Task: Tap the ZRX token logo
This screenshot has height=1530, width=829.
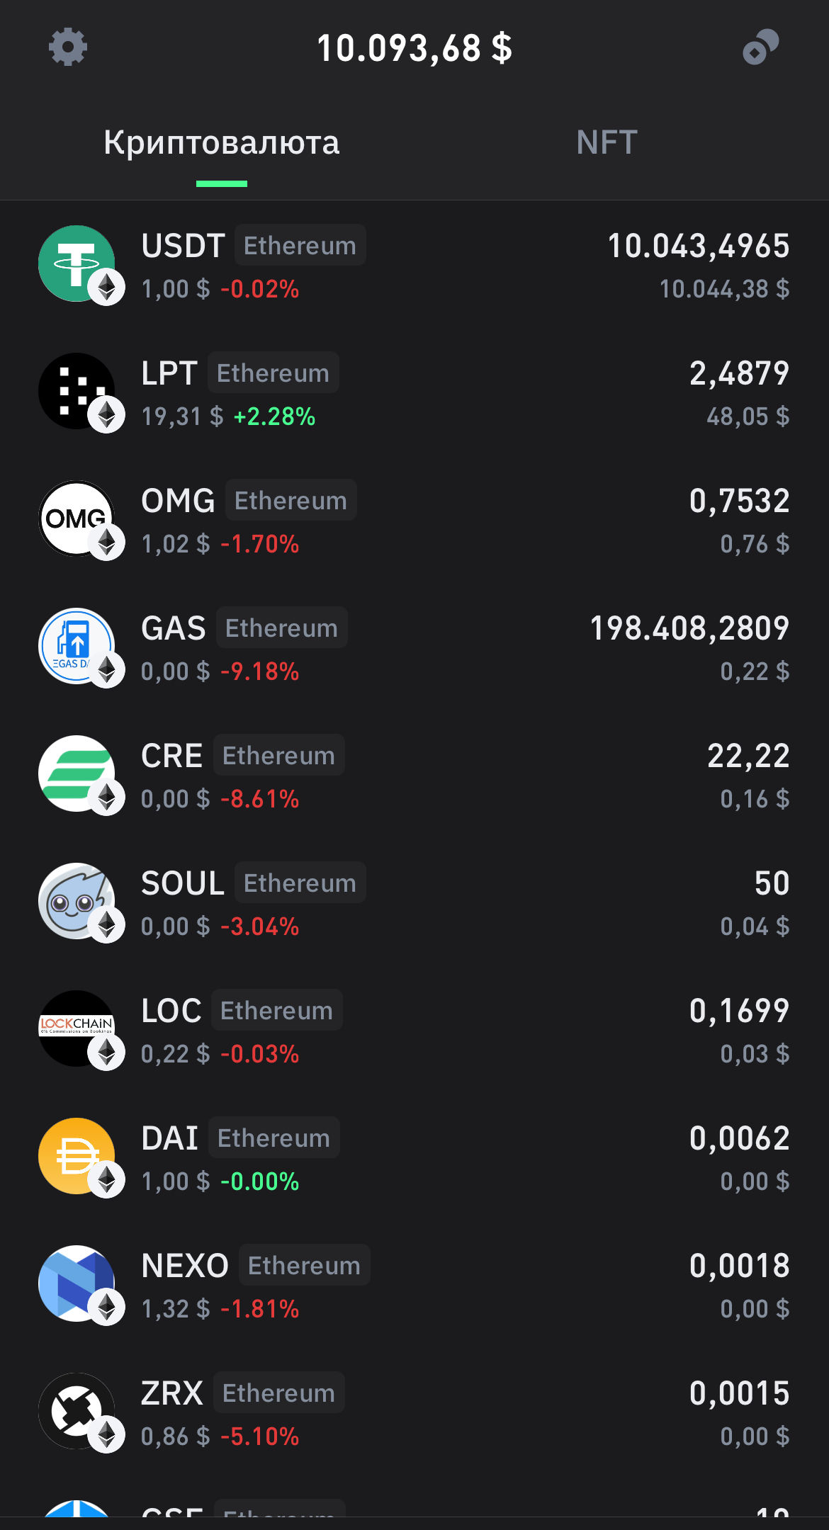Action: click(x=77, y=1411)
